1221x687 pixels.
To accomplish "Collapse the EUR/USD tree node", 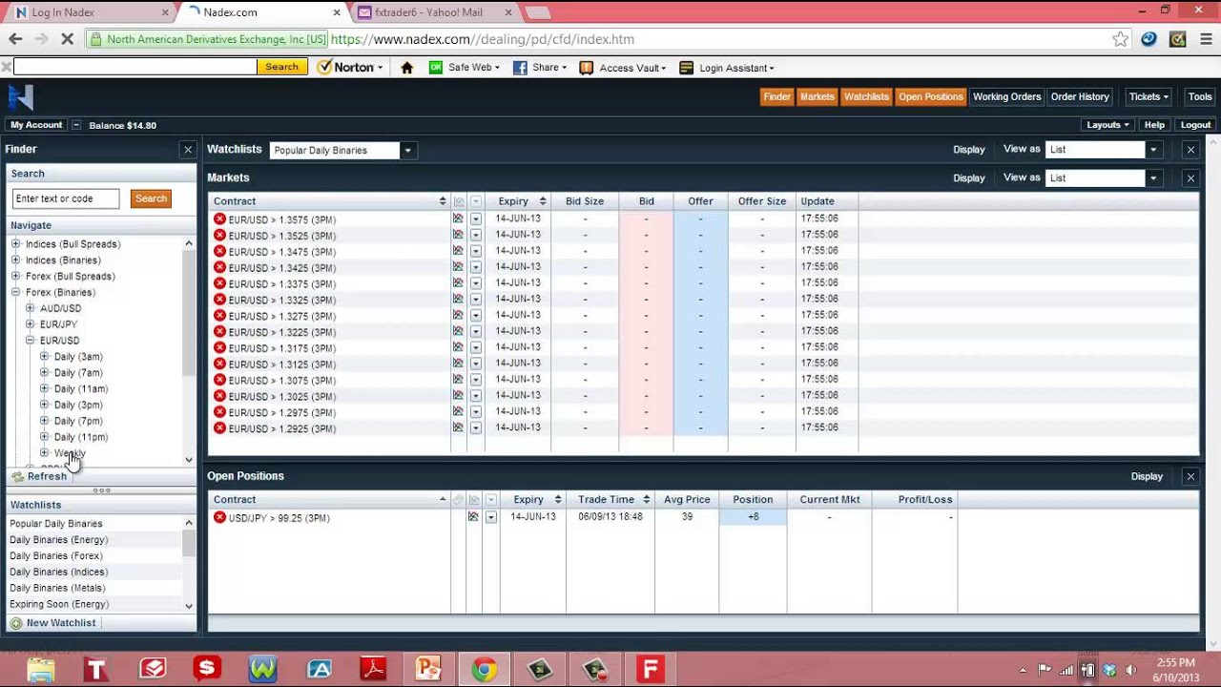I will coord(30,341).
